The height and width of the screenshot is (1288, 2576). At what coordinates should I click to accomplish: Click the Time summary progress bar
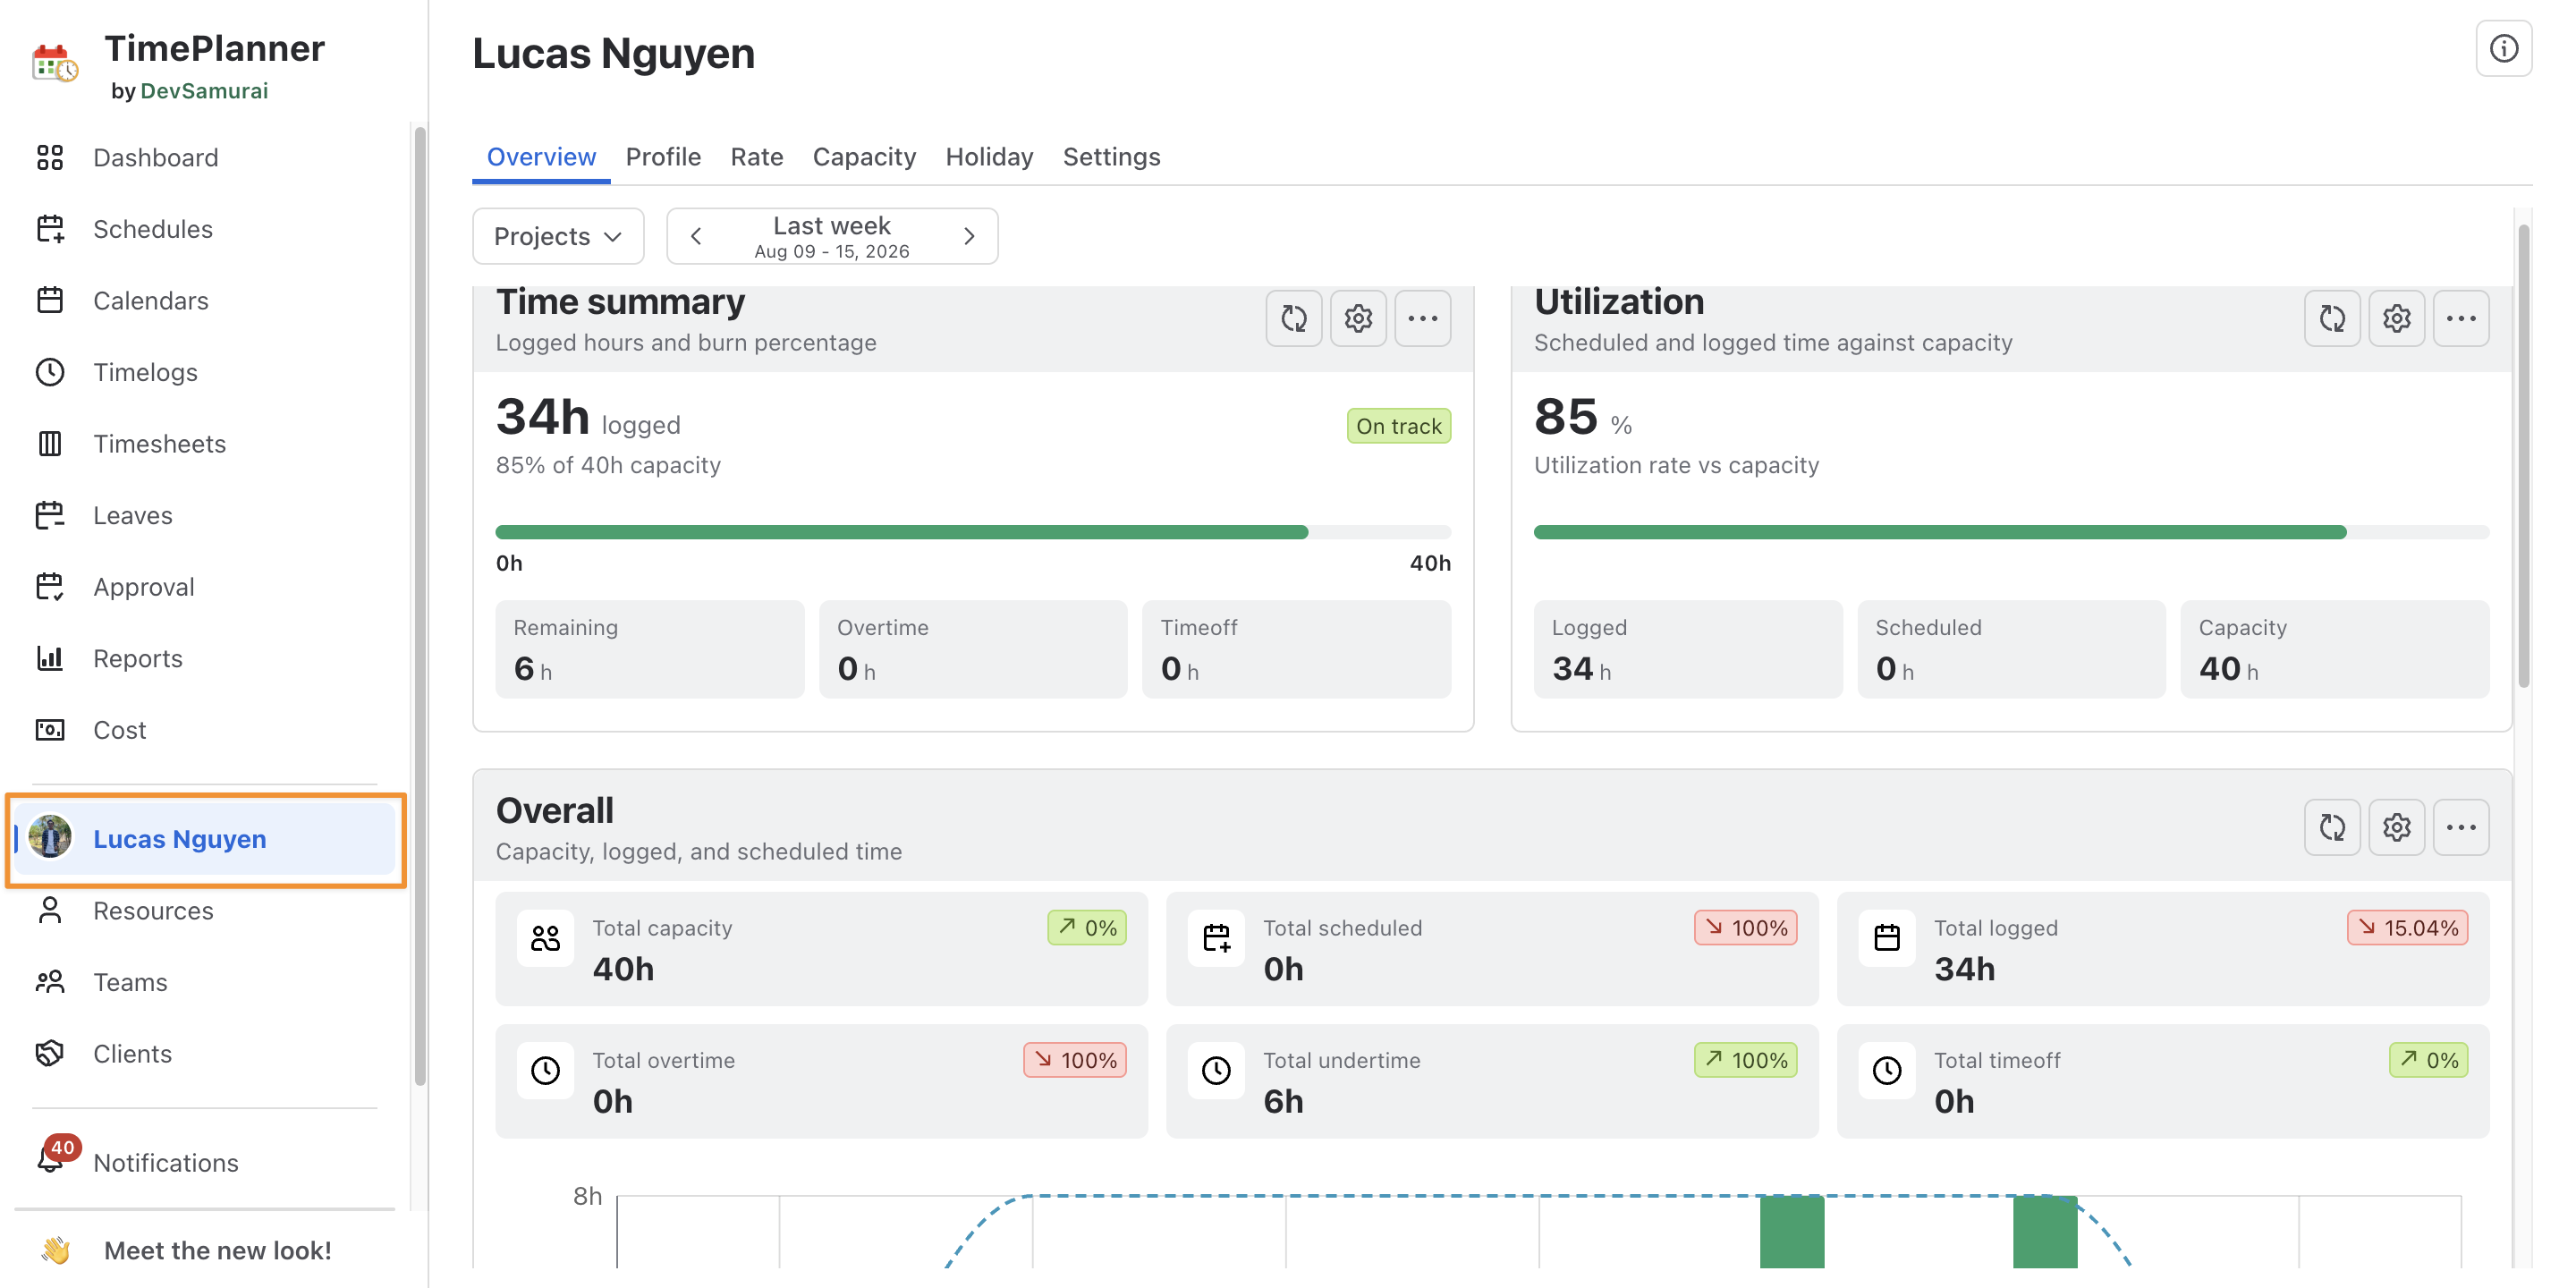point(973,532)
